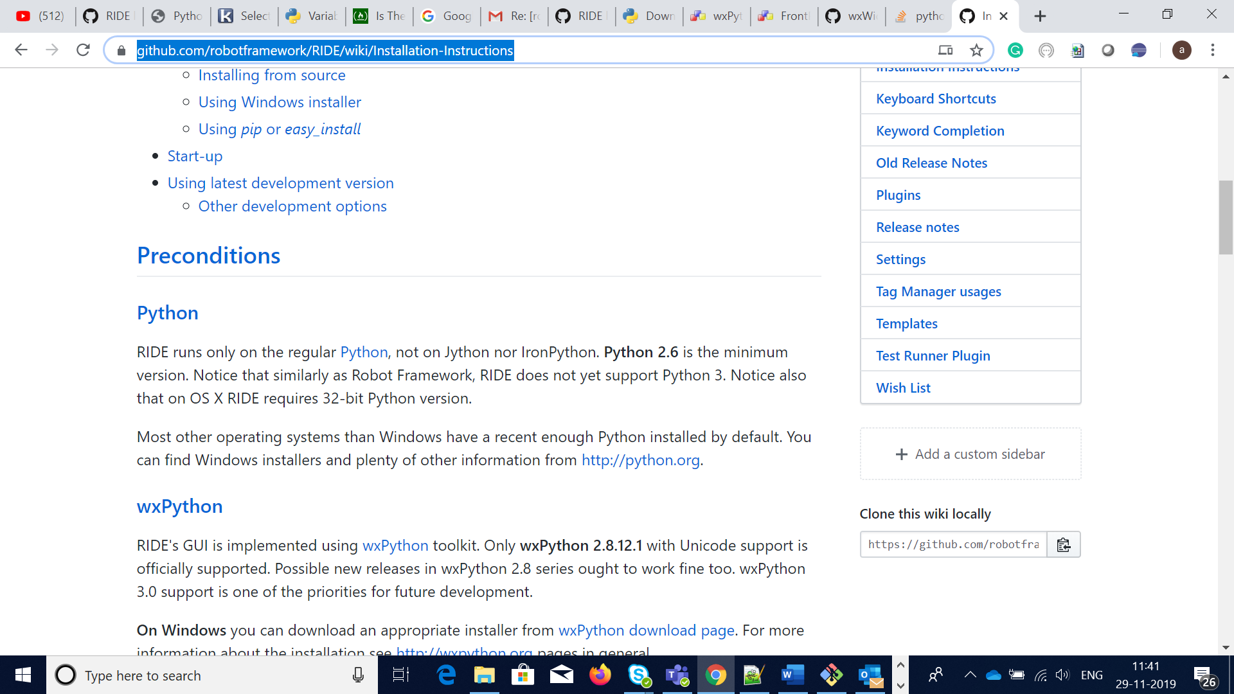Reload the current page
The width and height of the screenshot is (1234, 694).
[83, 50]
